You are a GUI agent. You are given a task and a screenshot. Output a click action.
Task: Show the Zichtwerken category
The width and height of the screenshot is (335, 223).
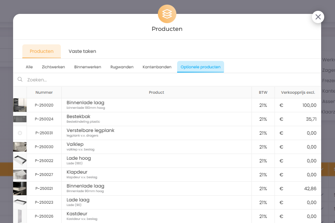click(53, 67)
